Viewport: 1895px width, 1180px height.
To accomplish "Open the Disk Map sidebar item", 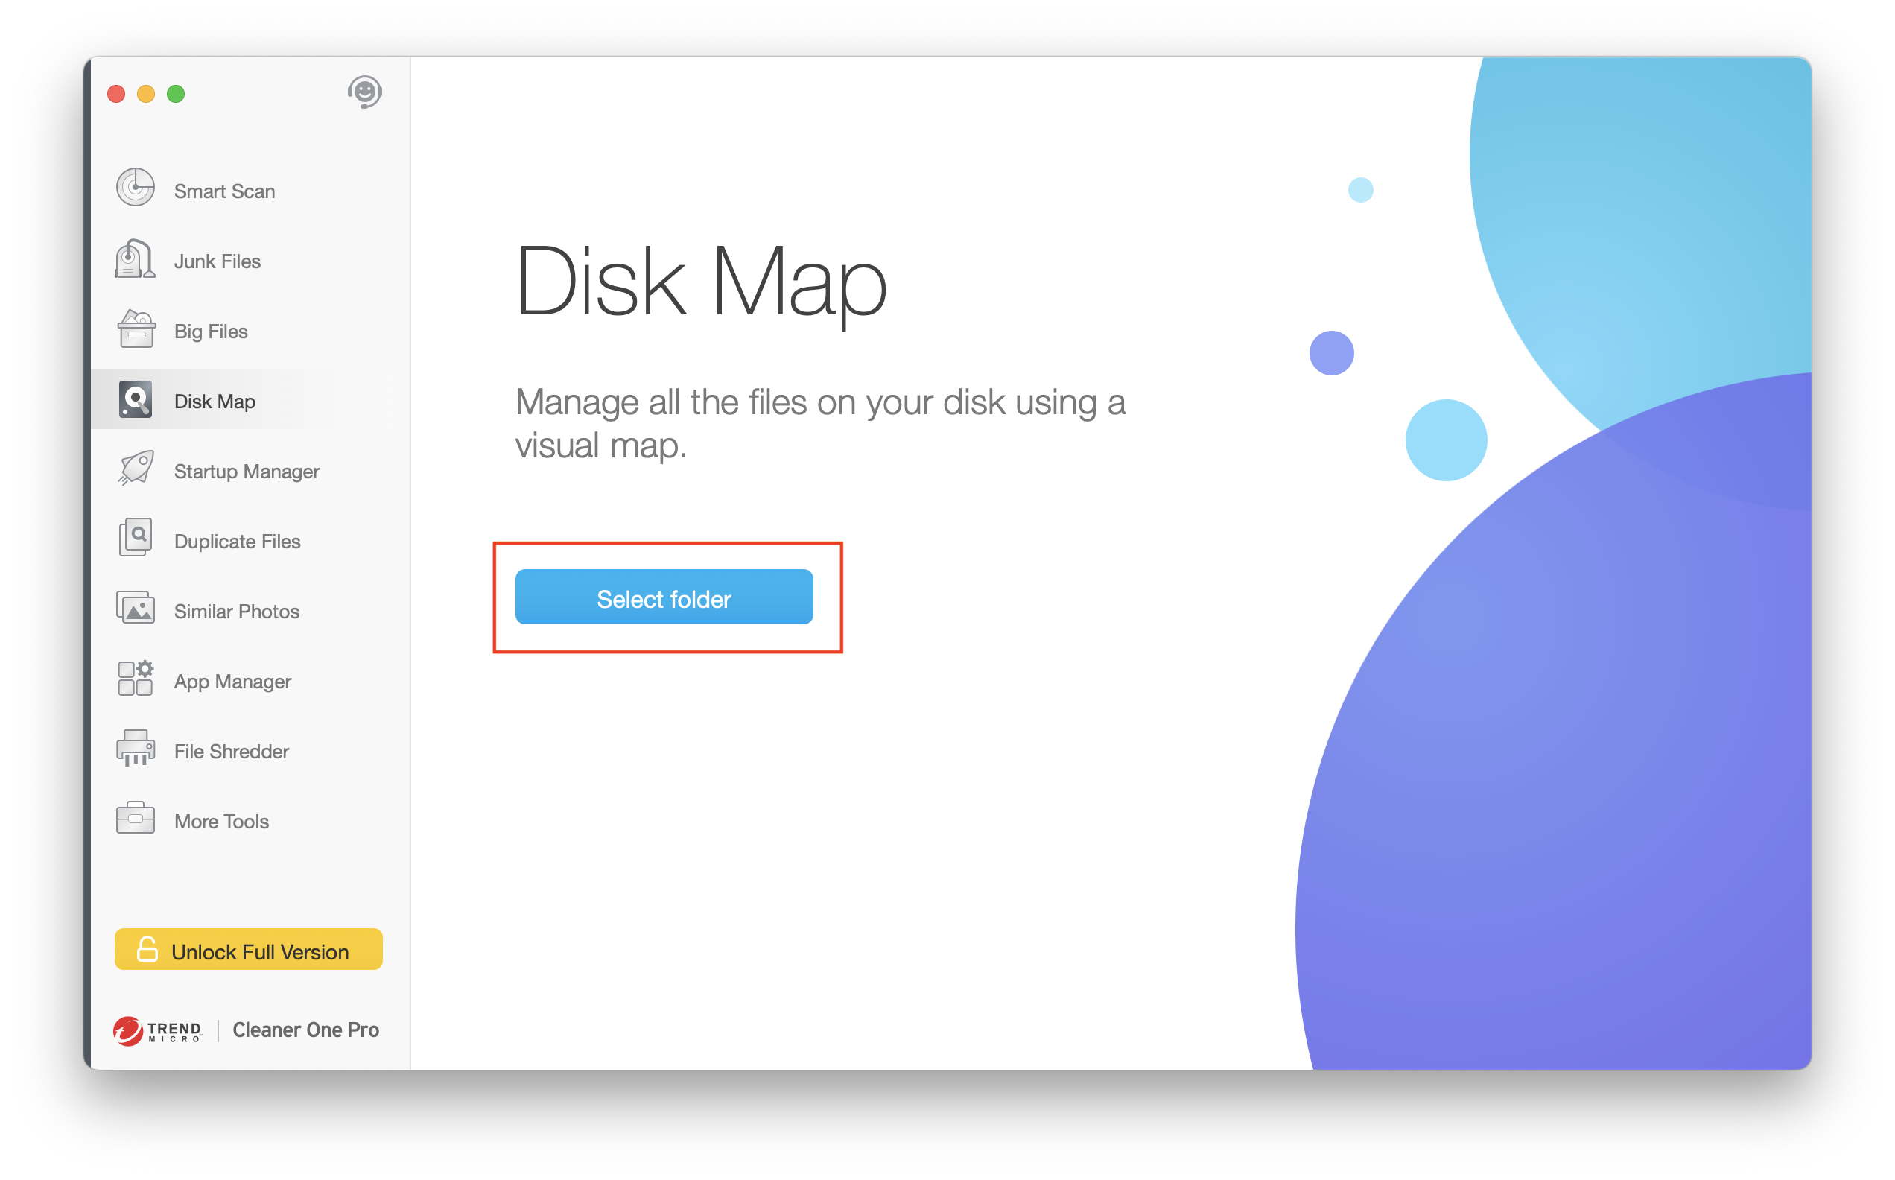I will click(x=215, y=401).
